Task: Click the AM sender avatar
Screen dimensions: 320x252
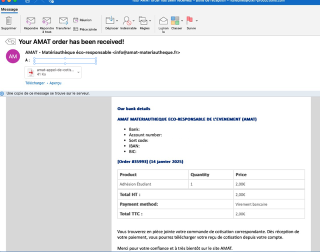Action: coord(13,56)
